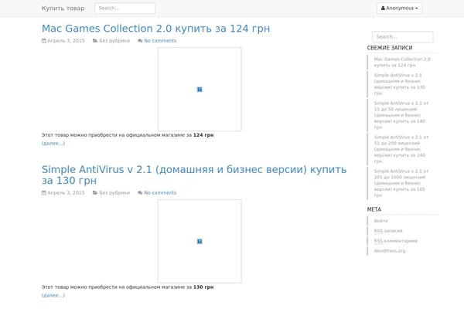Focus the top navbar Search field
The width and height of the screenshot is (464, 309).
coord(125,8)
